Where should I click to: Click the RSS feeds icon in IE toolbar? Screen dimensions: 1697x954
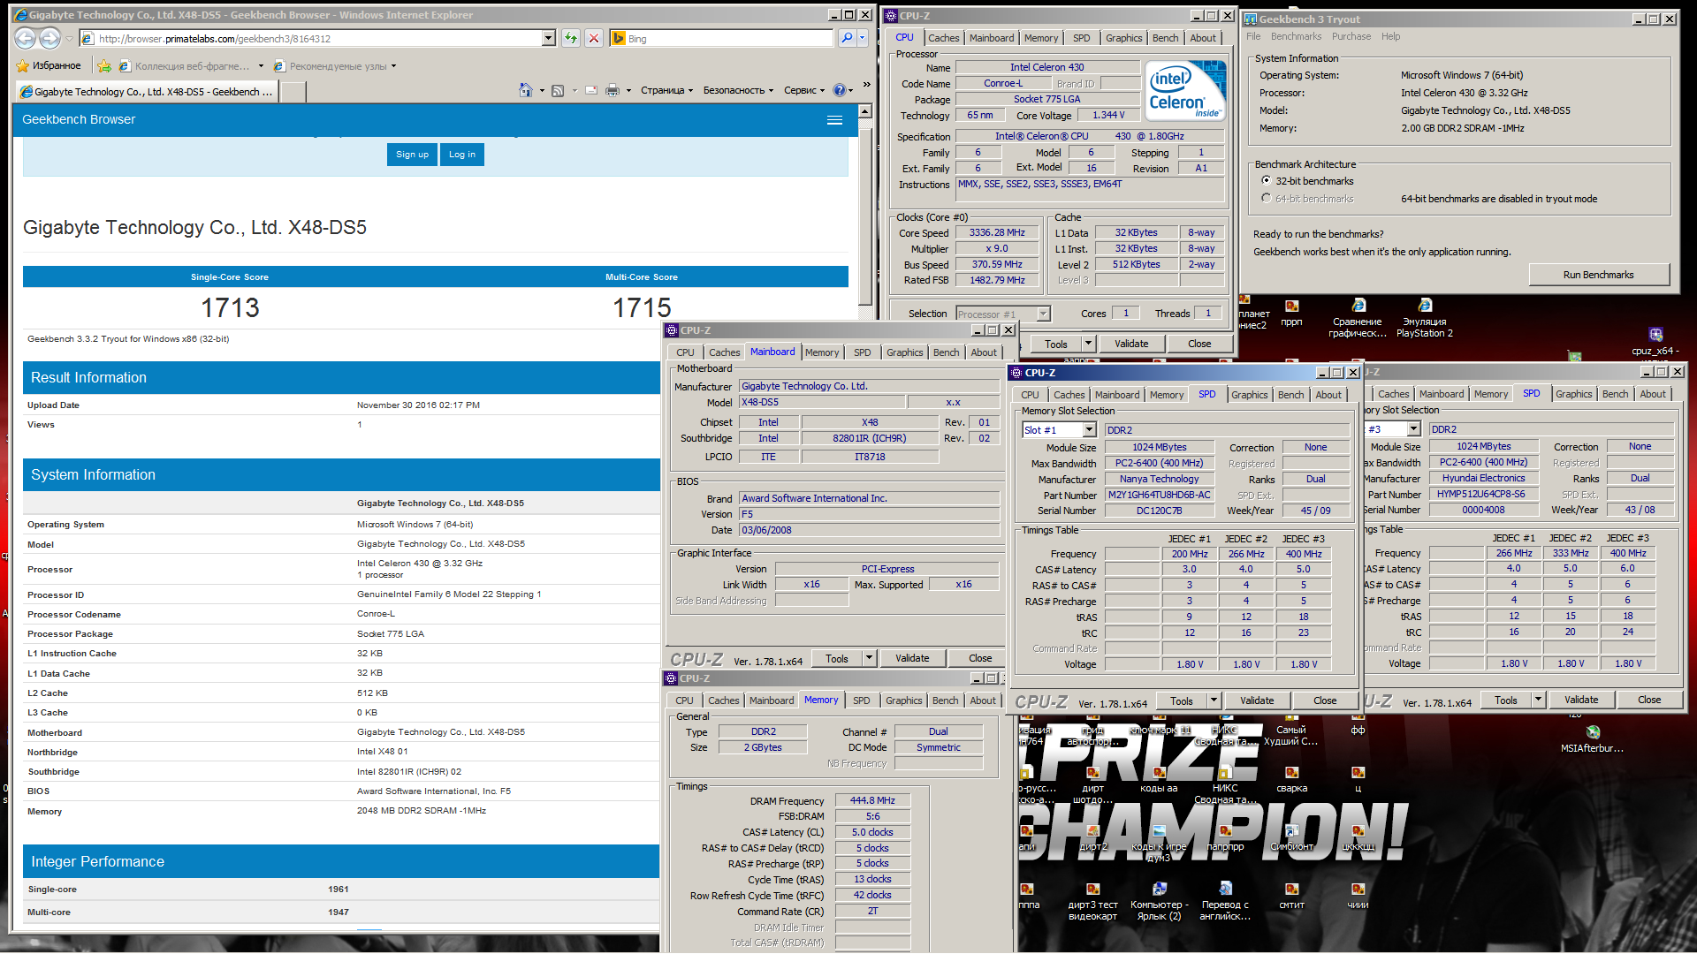click(558, 90)
